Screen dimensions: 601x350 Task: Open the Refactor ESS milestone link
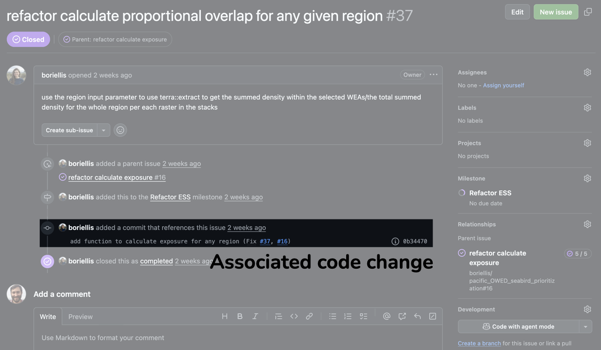click(170, 197)
